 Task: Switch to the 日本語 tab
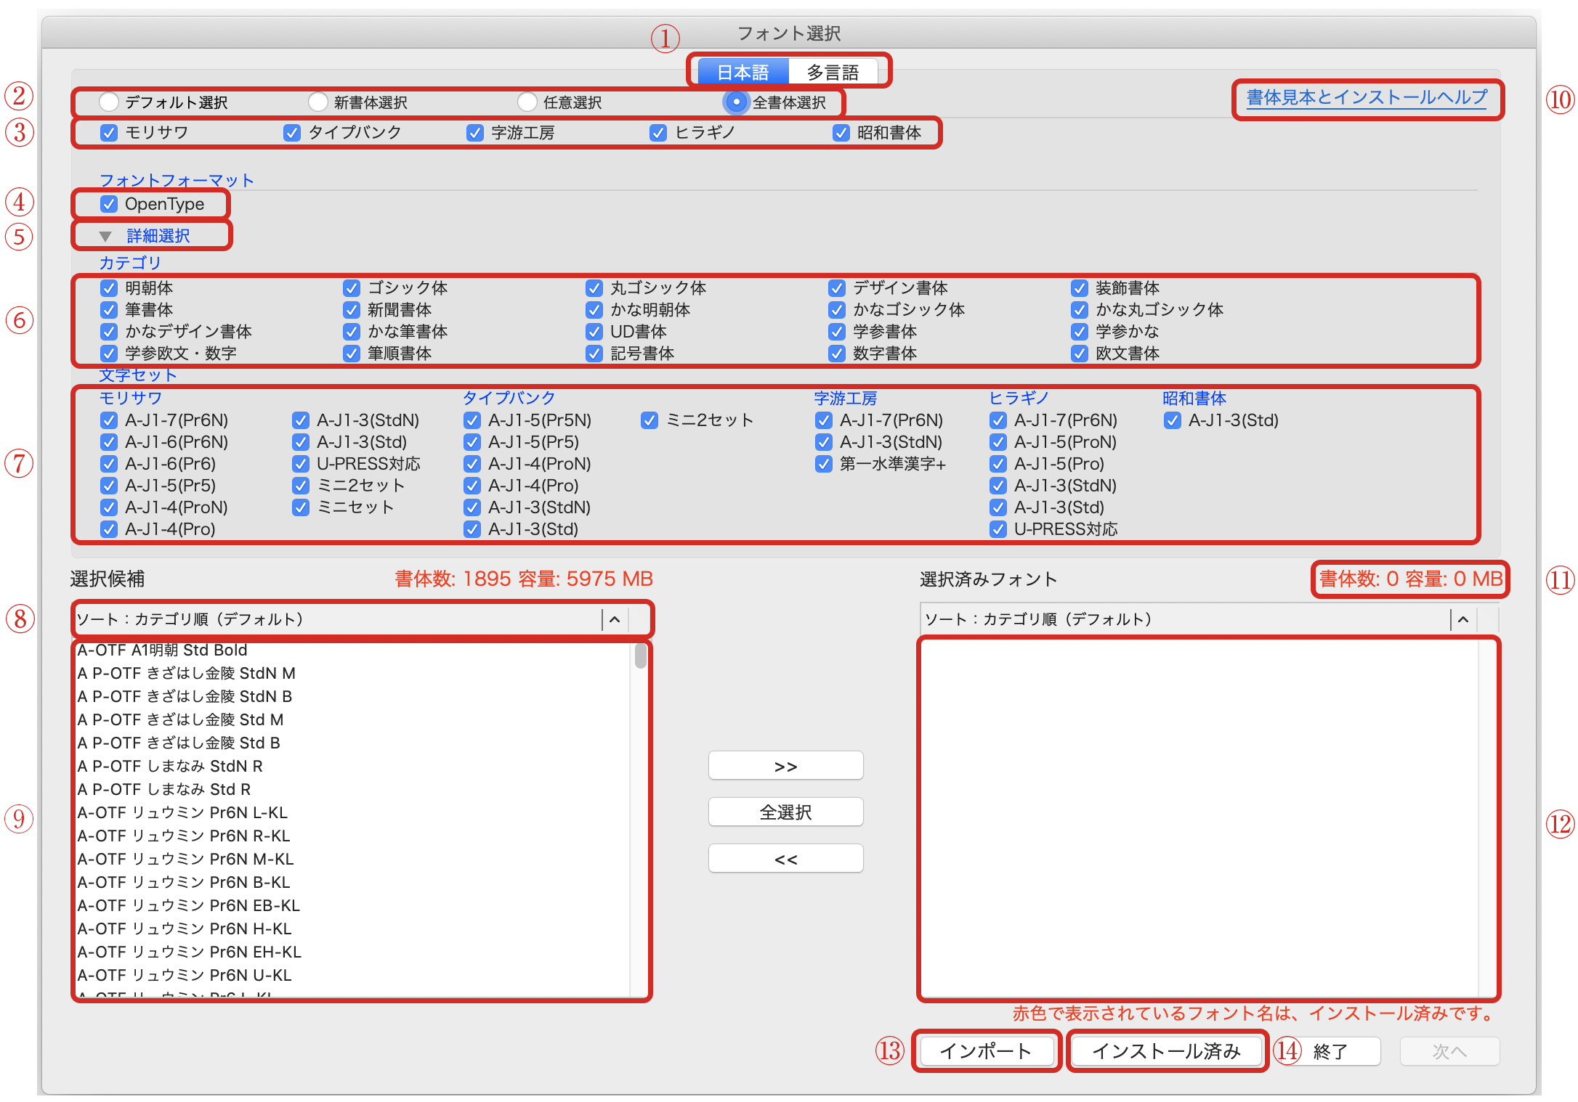743,73
